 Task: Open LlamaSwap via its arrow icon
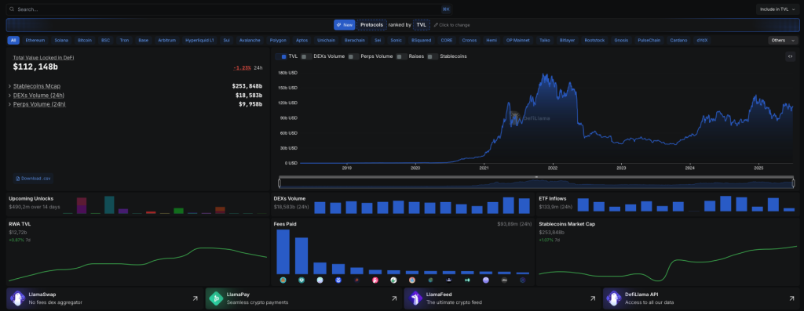pos(196,298)
